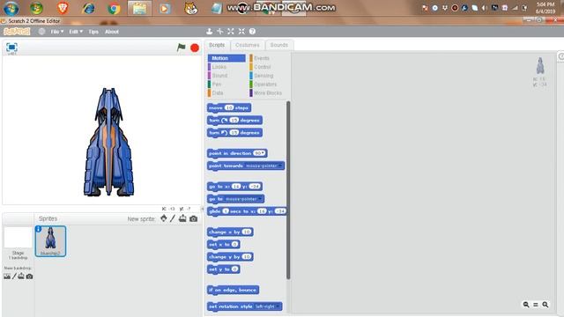Paint new backdrop brush icon
Viewport: 564px width, 317px height.
pyautogui.click(x=14, y=276)
